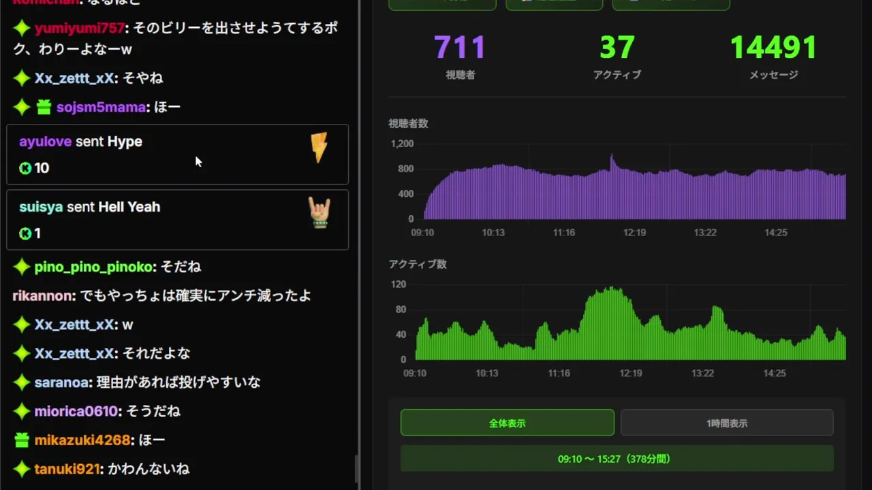
Task: Click the gift badge beside mikazuki4268
Action: pyautogui.click(x=22, y=440)
